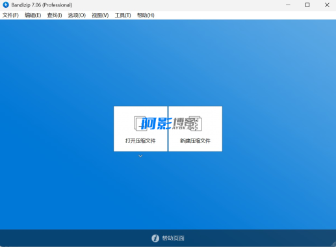336x247 pixels.
Task: Click the new archive icon on right tile
Action: pyautogui.click(x=196, y=123)
